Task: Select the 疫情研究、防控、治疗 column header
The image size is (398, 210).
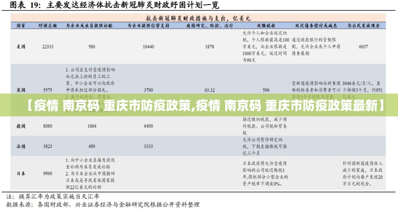Action: (x=209, y=26)
